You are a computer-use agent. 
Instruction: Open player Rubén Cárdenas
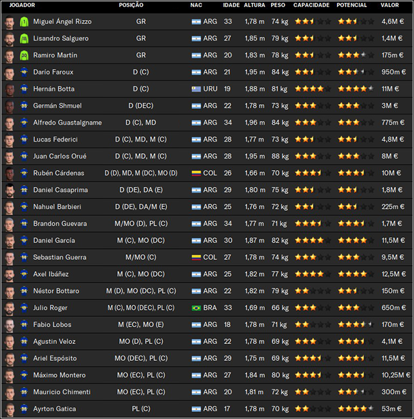[58, 173]
